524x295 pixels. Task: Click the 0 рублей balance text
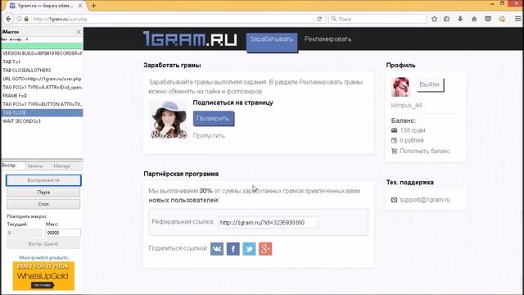pos(412,140)
